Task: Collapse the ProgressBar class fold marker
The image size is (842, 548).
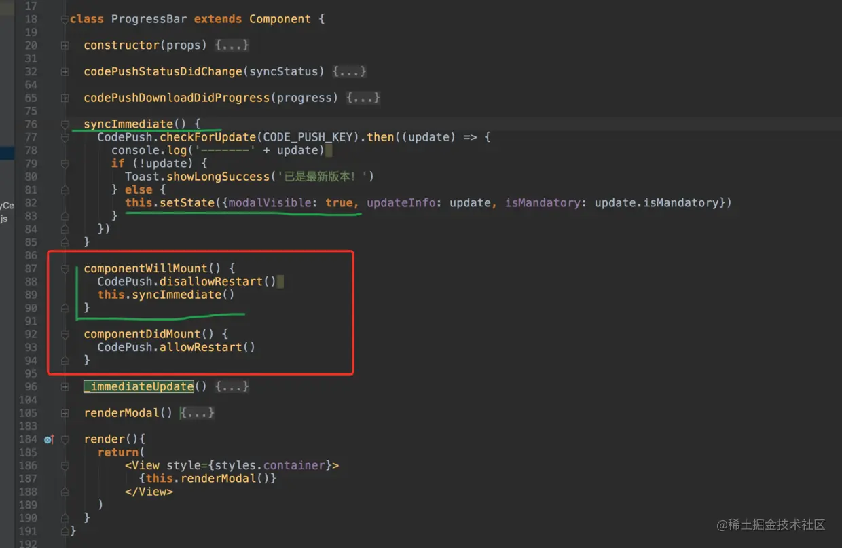Action: 65,19
